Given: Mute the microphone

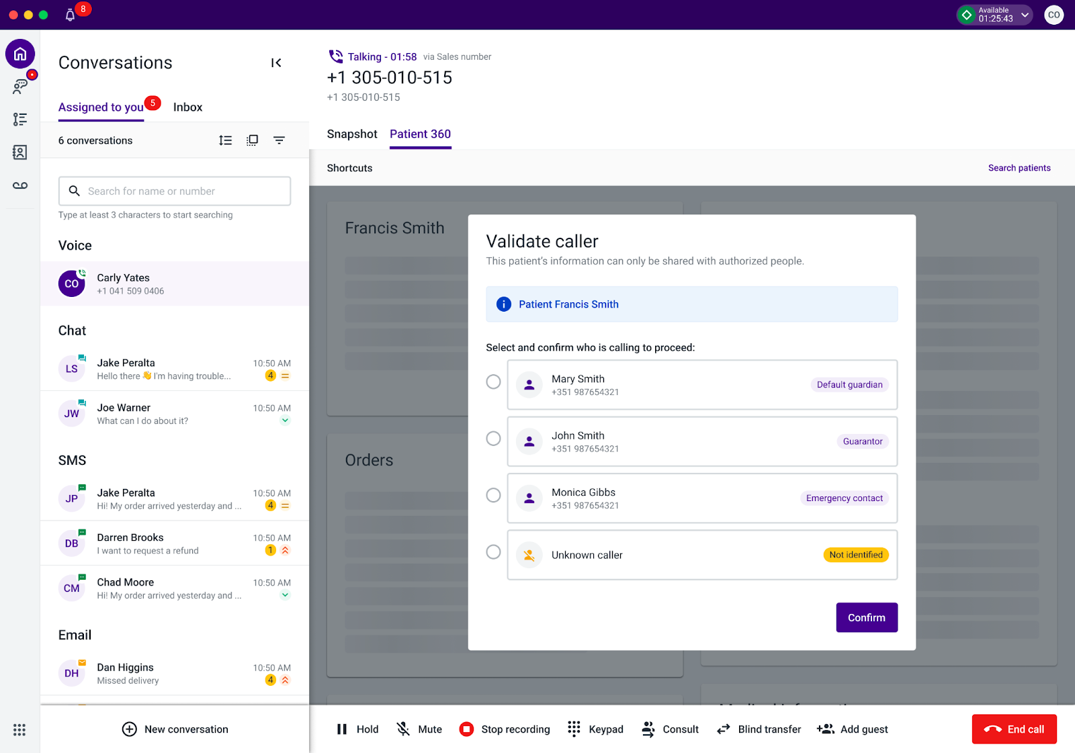Looking at the screenshot, I should (x=419, y=729).
